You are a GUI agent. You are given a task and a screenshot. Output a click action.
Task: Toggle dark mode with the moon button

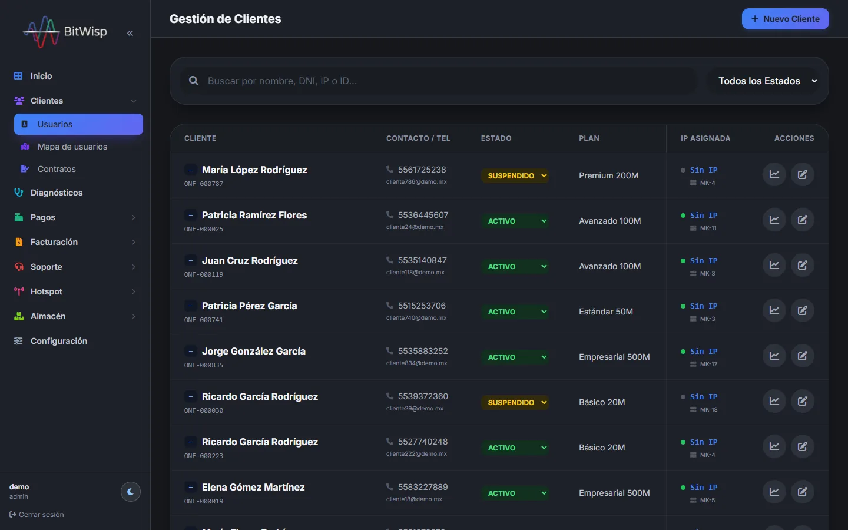131,492
